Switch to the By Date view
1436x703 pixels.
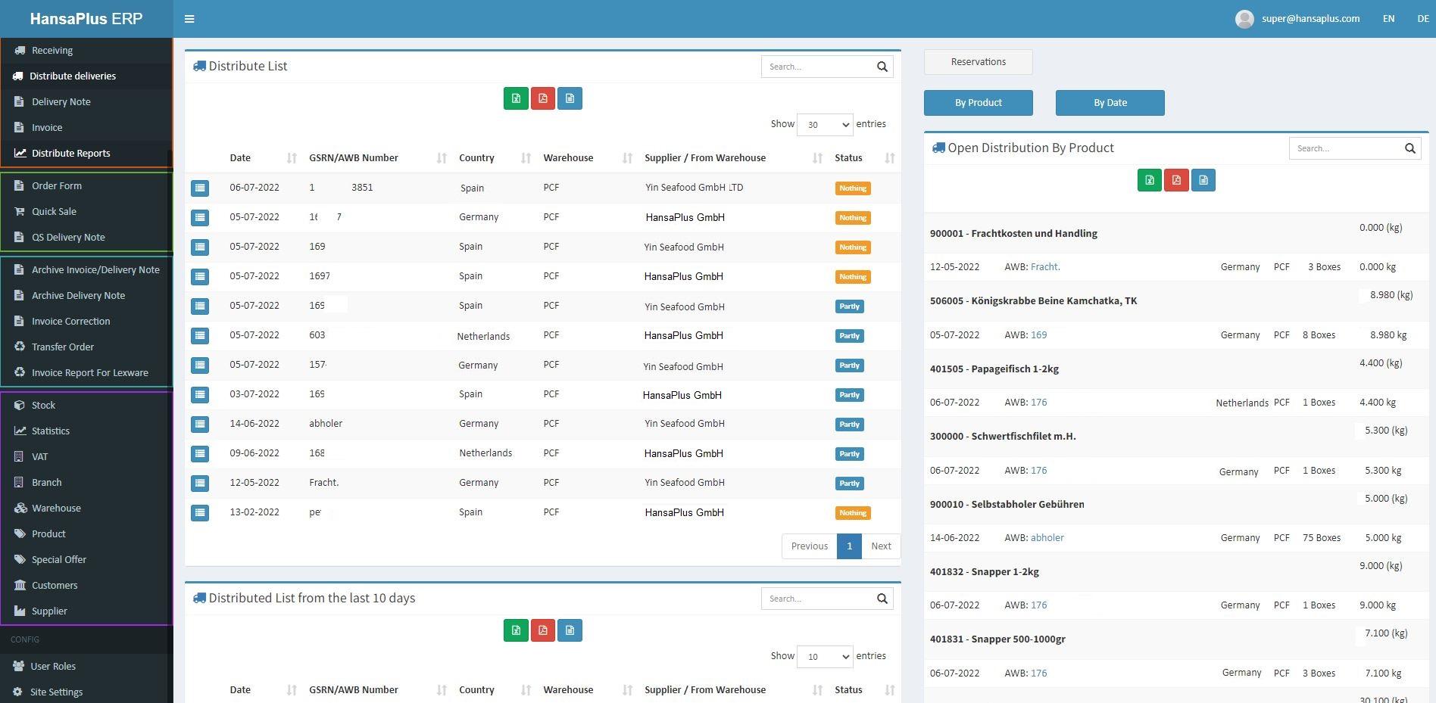click(1110, 102)
